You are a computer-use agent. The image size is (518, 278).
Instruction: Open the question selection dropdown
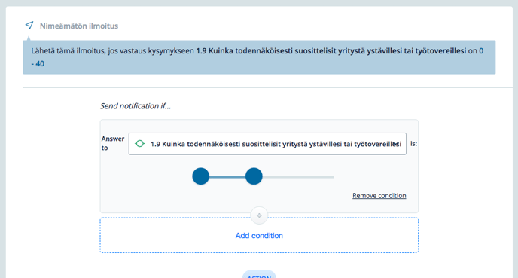(267, 144)
